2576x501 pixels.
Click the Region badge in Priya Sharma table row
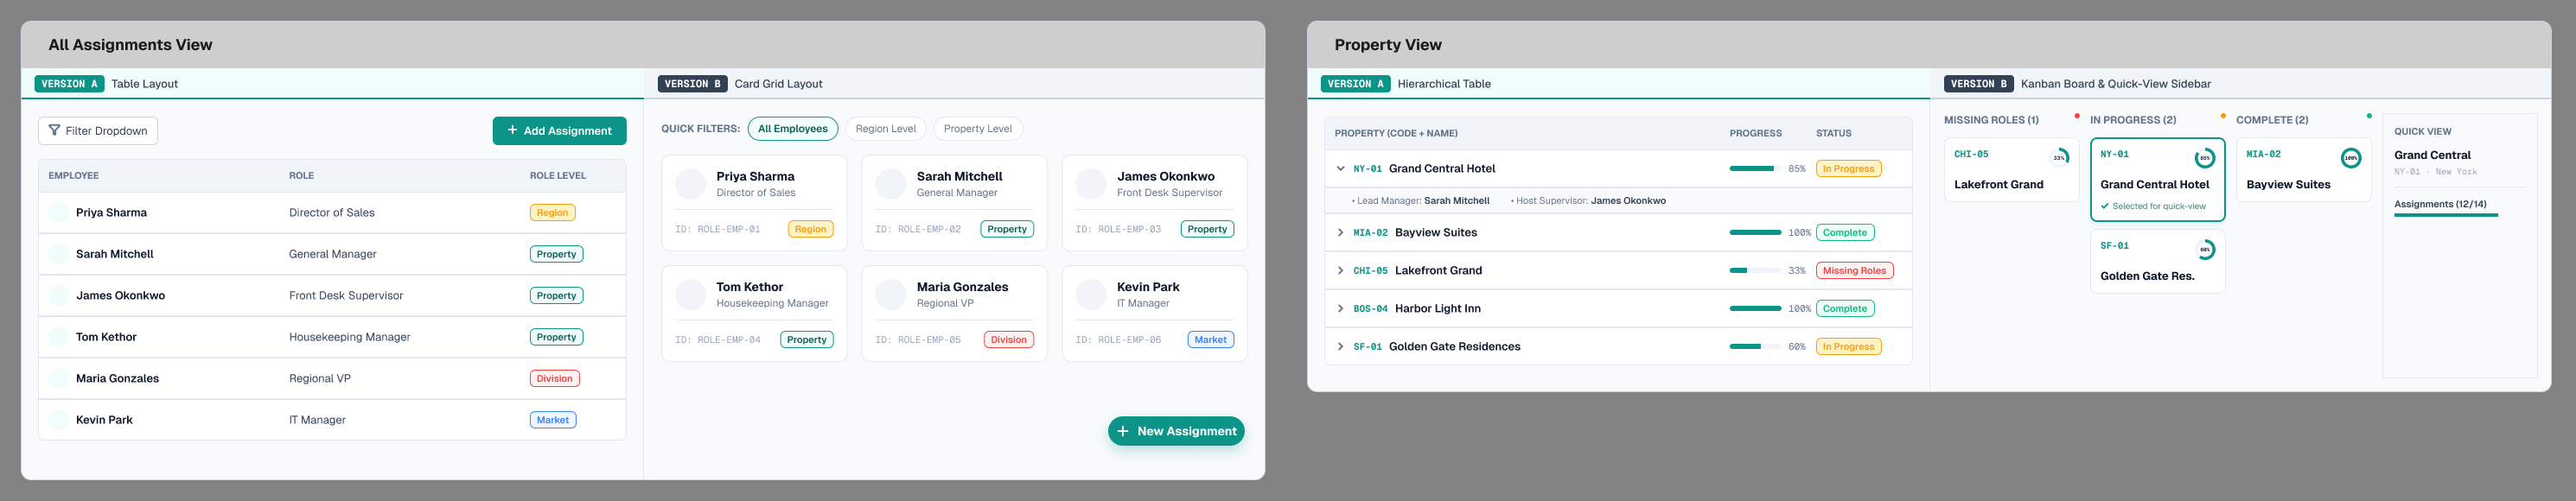coord(552,213)
